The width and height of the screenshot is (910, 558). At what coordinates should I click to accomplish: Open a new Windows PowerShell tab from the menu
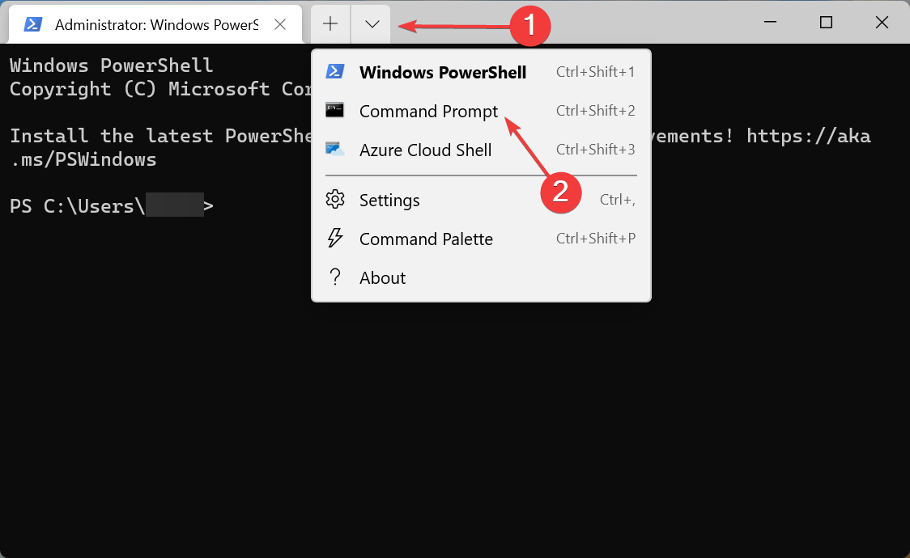point(443,72)
